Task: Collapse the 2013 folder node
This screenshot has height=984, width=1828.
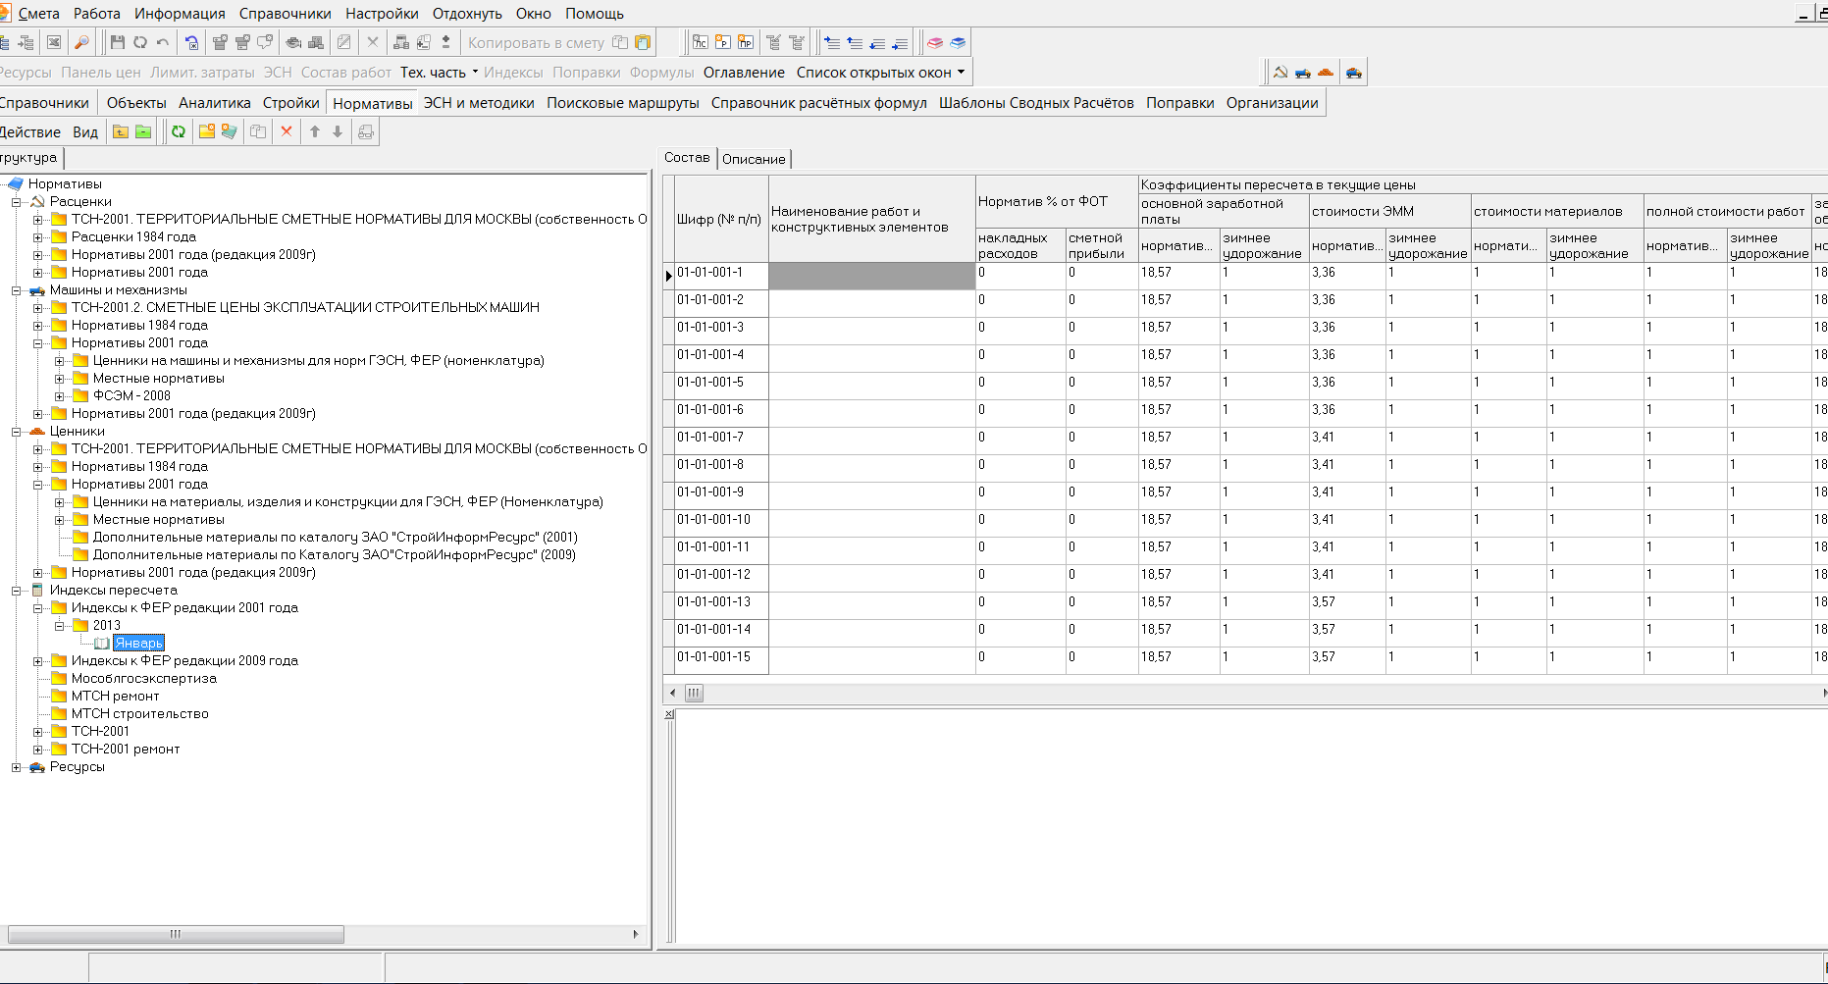Action: [x=59, y=626]
